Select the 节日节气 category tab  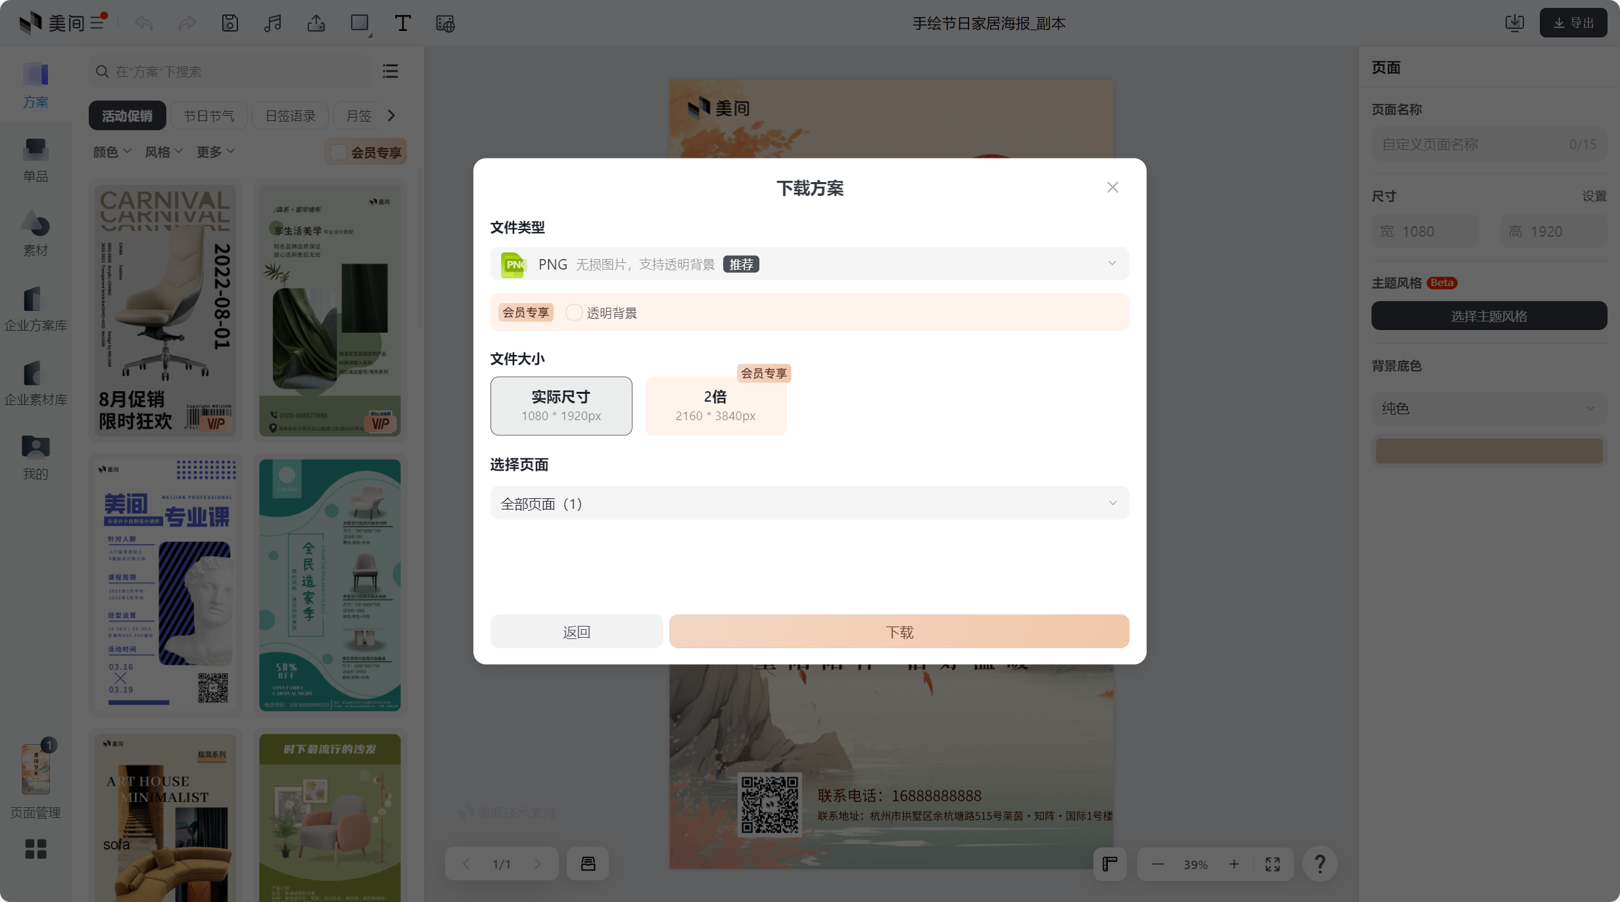208,116
